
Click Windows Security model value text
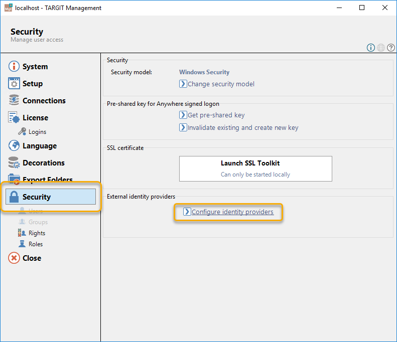pos(204,72)
